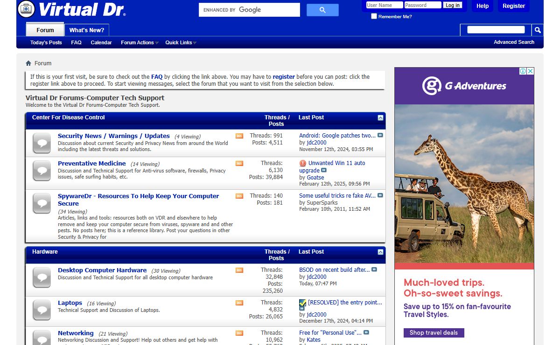Image resolution: width=560 pixels, height=345 pixels.
Task: Close the G Adventures advertisement
Action: tap(531, 71)
